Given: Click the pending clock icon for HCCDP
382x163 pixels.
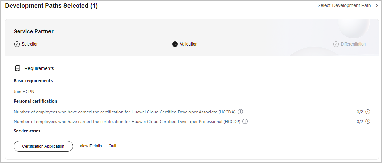Looking at the screenshot, I should click(368, 121).
